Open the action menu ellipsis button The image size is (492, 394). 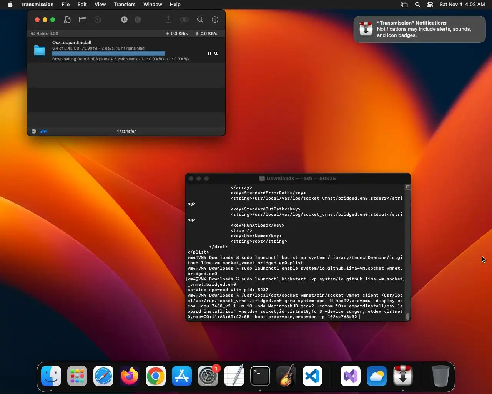(x=34, y=131)
